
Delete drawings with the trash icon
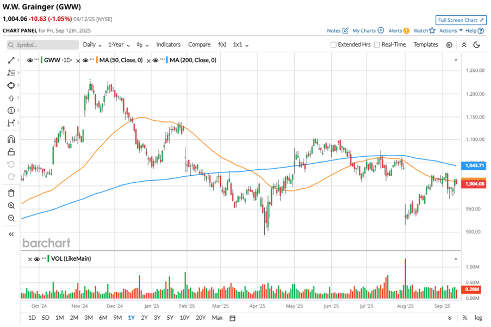pos(11,193)
